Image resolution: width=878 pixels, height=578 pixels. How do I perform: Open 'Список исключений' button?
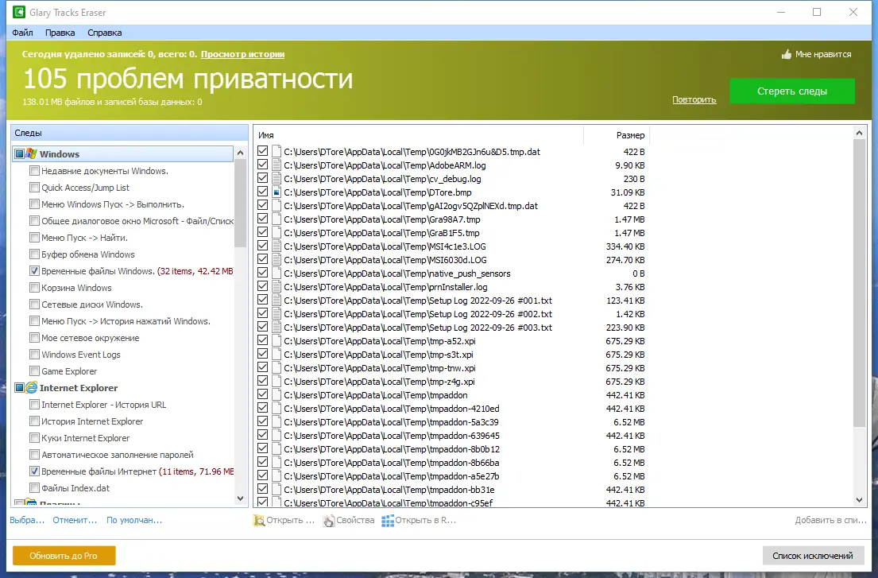pyautogui.click(x=813, y=556)
